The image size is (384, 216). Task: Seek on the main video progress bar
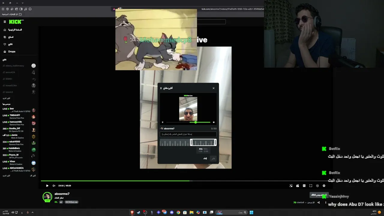point(184,181)
